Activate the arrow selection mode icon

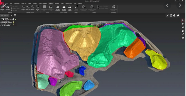click(183, 20)
